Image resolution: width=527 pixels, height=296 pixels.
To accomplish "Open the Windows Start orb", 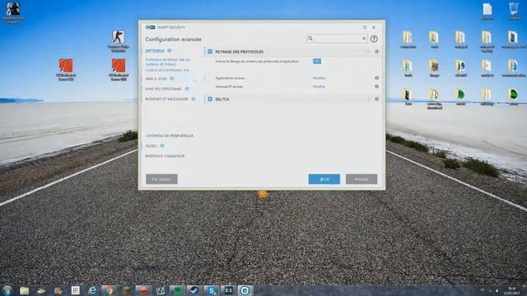I will coord(7,290).
